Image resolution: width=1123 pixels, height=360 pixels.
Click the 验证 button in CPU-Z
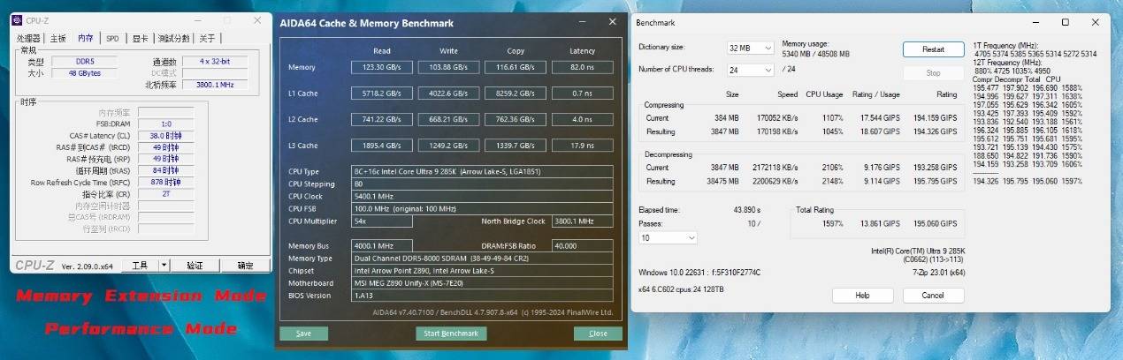195,265
